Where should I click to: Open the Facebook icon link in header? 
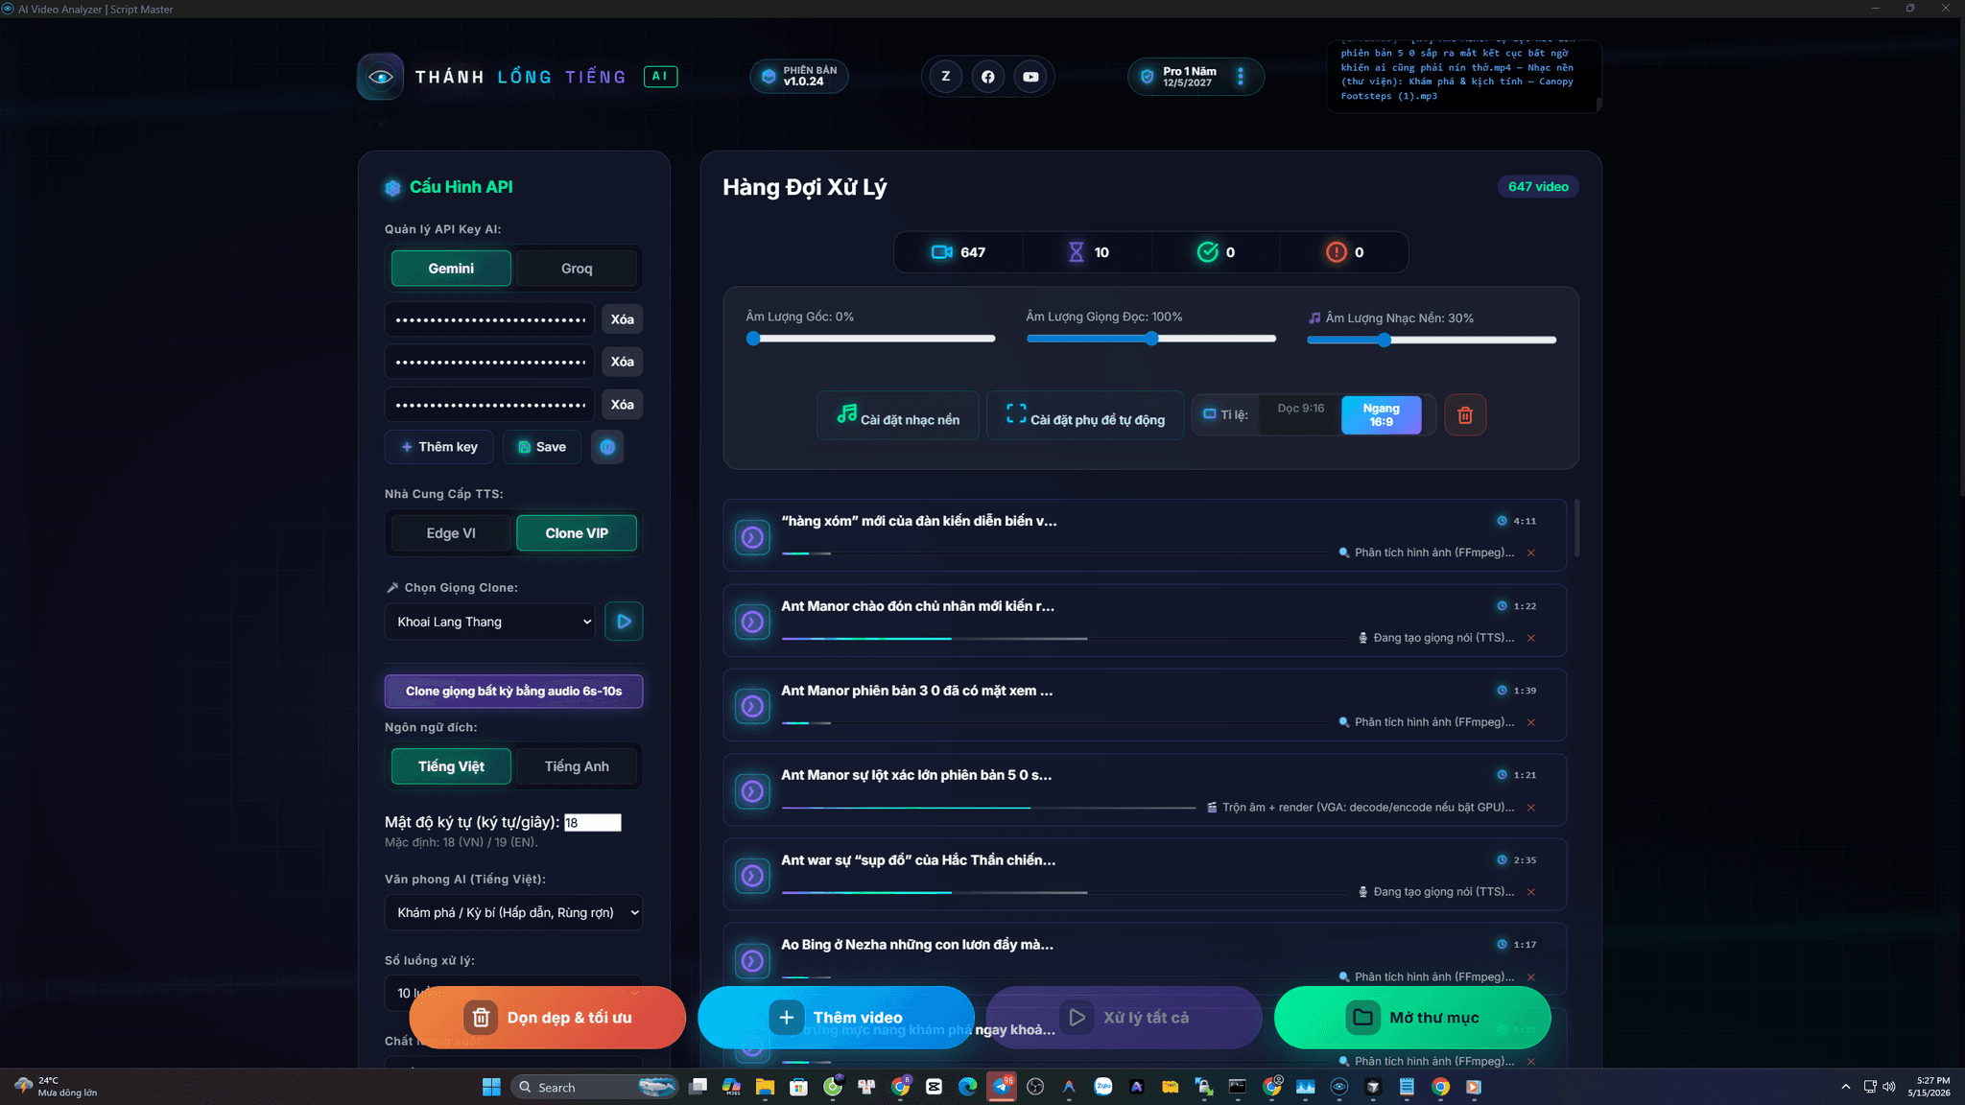[x=988, y=77]
